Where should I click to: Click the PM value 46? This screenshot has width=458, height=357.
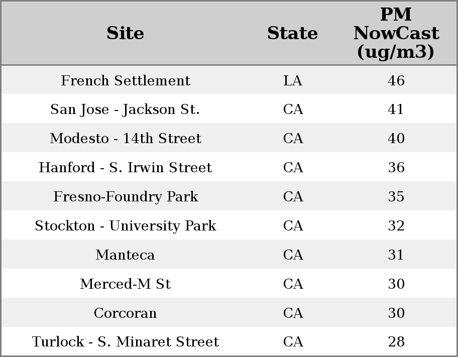coord(396,80)
